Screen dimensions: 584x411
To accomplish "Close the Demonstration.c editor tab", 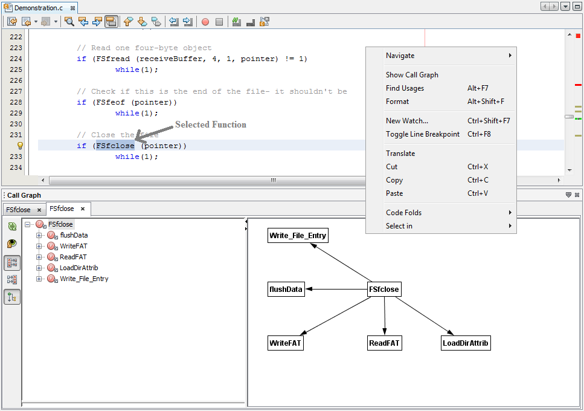I will pos(72,8).
